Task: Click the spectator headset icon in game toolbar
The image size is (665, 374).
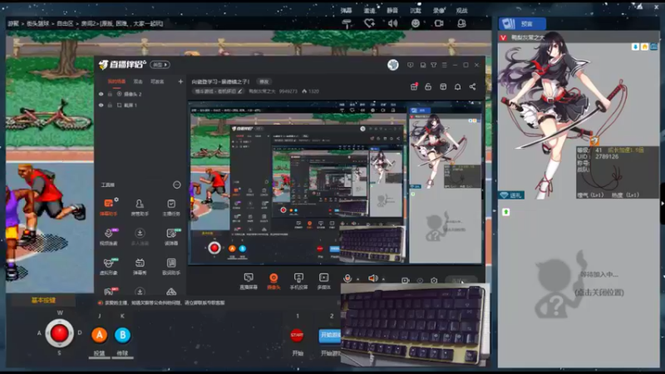Action: 462,23
